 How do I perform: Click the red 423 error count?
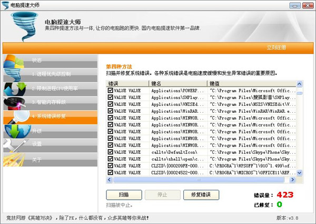[285, 195]
